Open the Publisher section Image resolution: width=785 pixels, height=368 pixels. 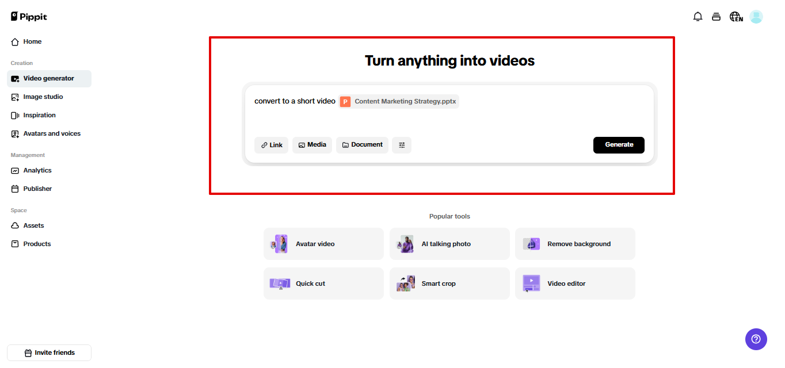[x=36, y=189]
